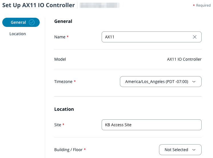The image size is (213, 158).
Task: Click the Required legend at top right
Action: click(203, 5)
